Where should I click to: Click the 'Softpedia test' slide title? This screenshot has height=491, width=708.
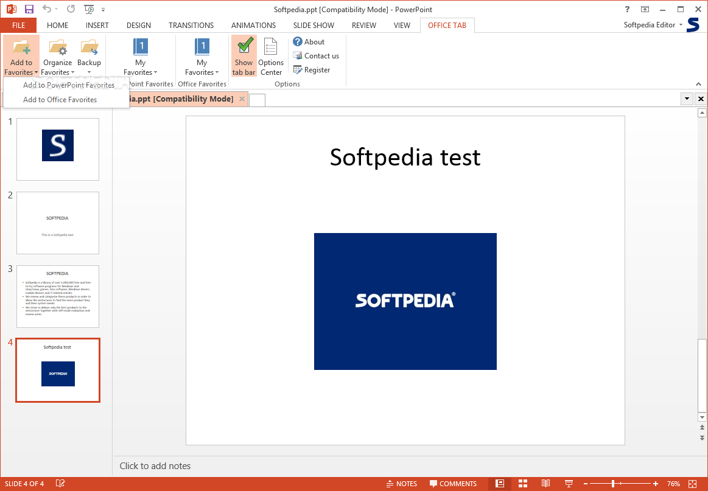405,157
